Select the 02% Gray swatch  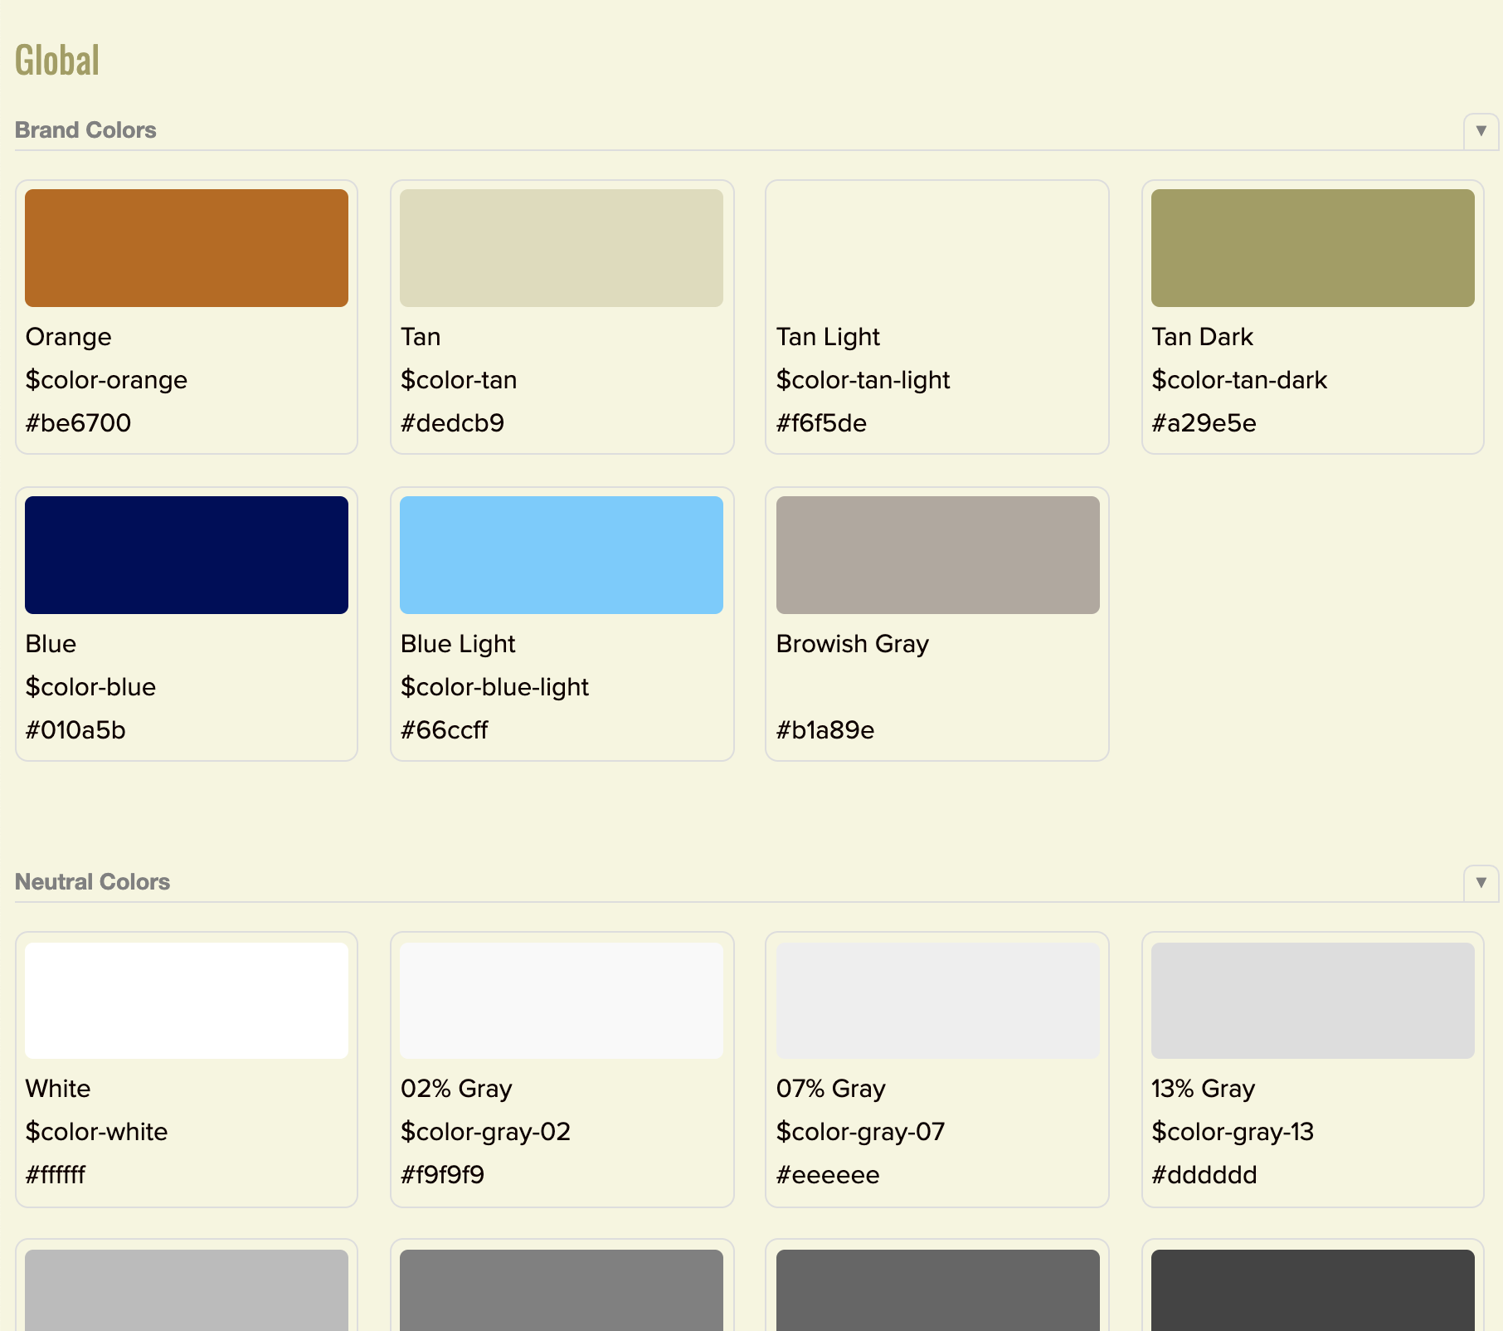[x=562, y=1001]
